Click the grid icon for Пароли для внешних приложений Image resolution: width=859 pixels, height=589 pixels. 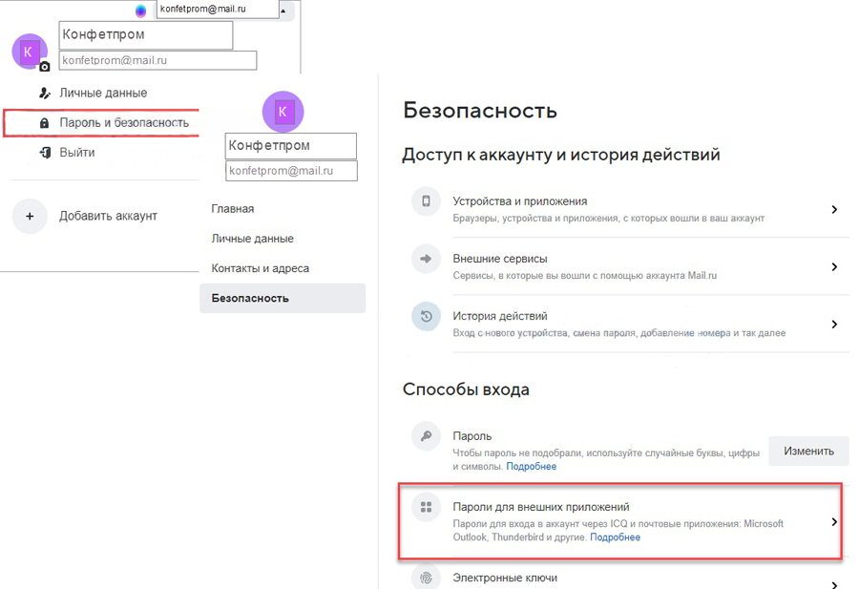[x=425, y=508]
